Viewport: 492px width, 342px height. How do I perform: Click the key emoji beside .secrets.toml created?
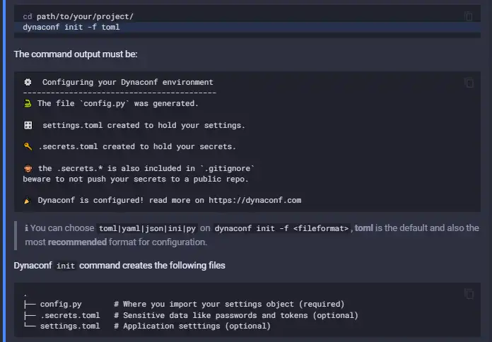28,146
